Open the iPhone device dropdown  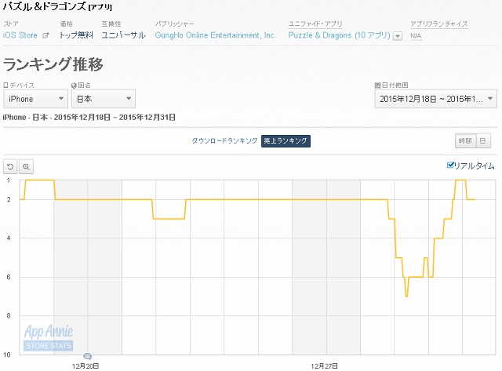36,99
